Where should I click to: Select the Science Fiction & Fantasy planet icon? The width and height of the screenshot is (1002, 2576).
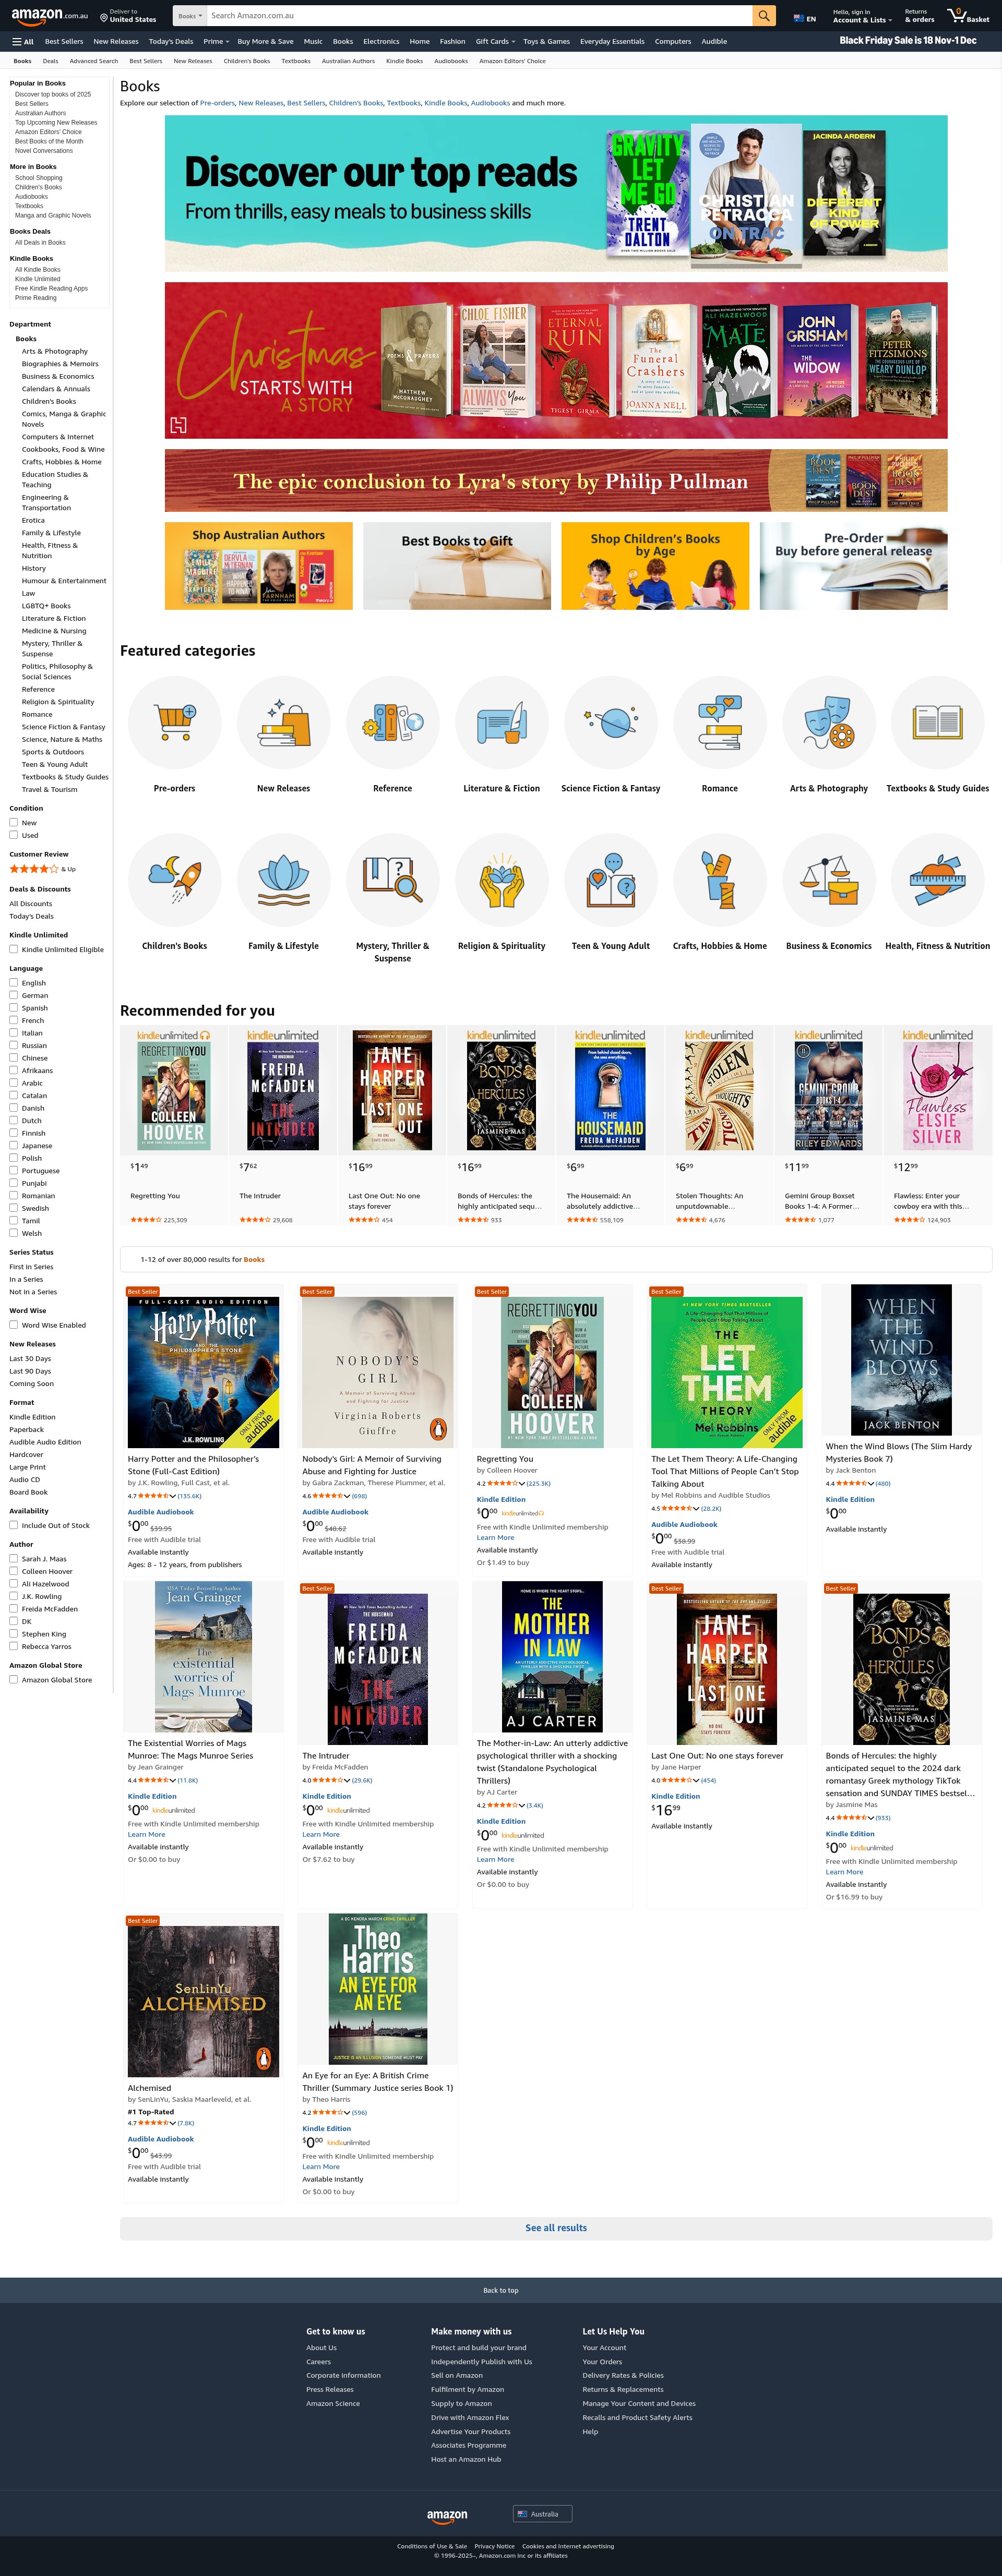(611, 722)
